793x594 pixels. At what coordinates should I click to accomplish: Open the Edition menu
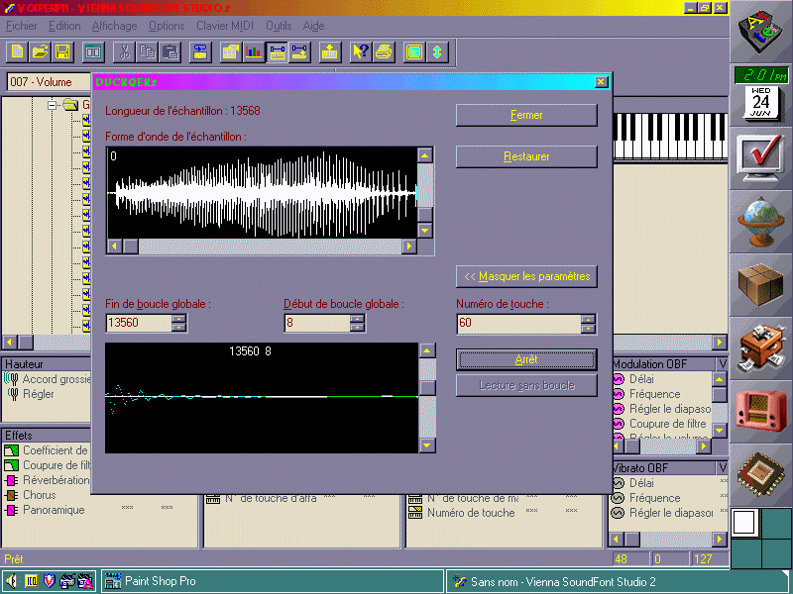click(64, 26)
